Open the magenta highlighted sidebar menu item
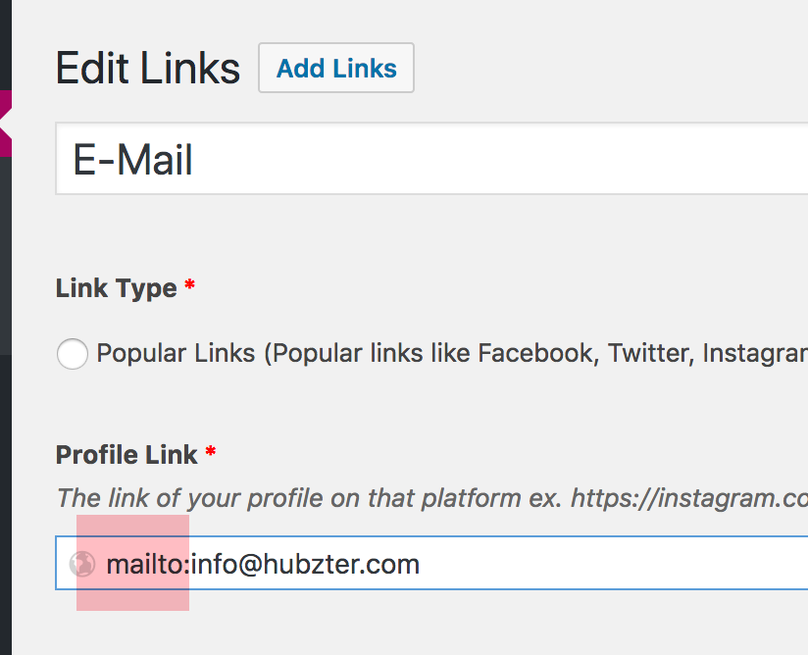 coord(6,124)
